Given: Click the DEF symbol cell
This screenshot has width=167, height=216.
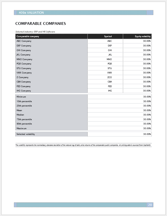Looking at the screenshot, I should [x=110, y=46].
